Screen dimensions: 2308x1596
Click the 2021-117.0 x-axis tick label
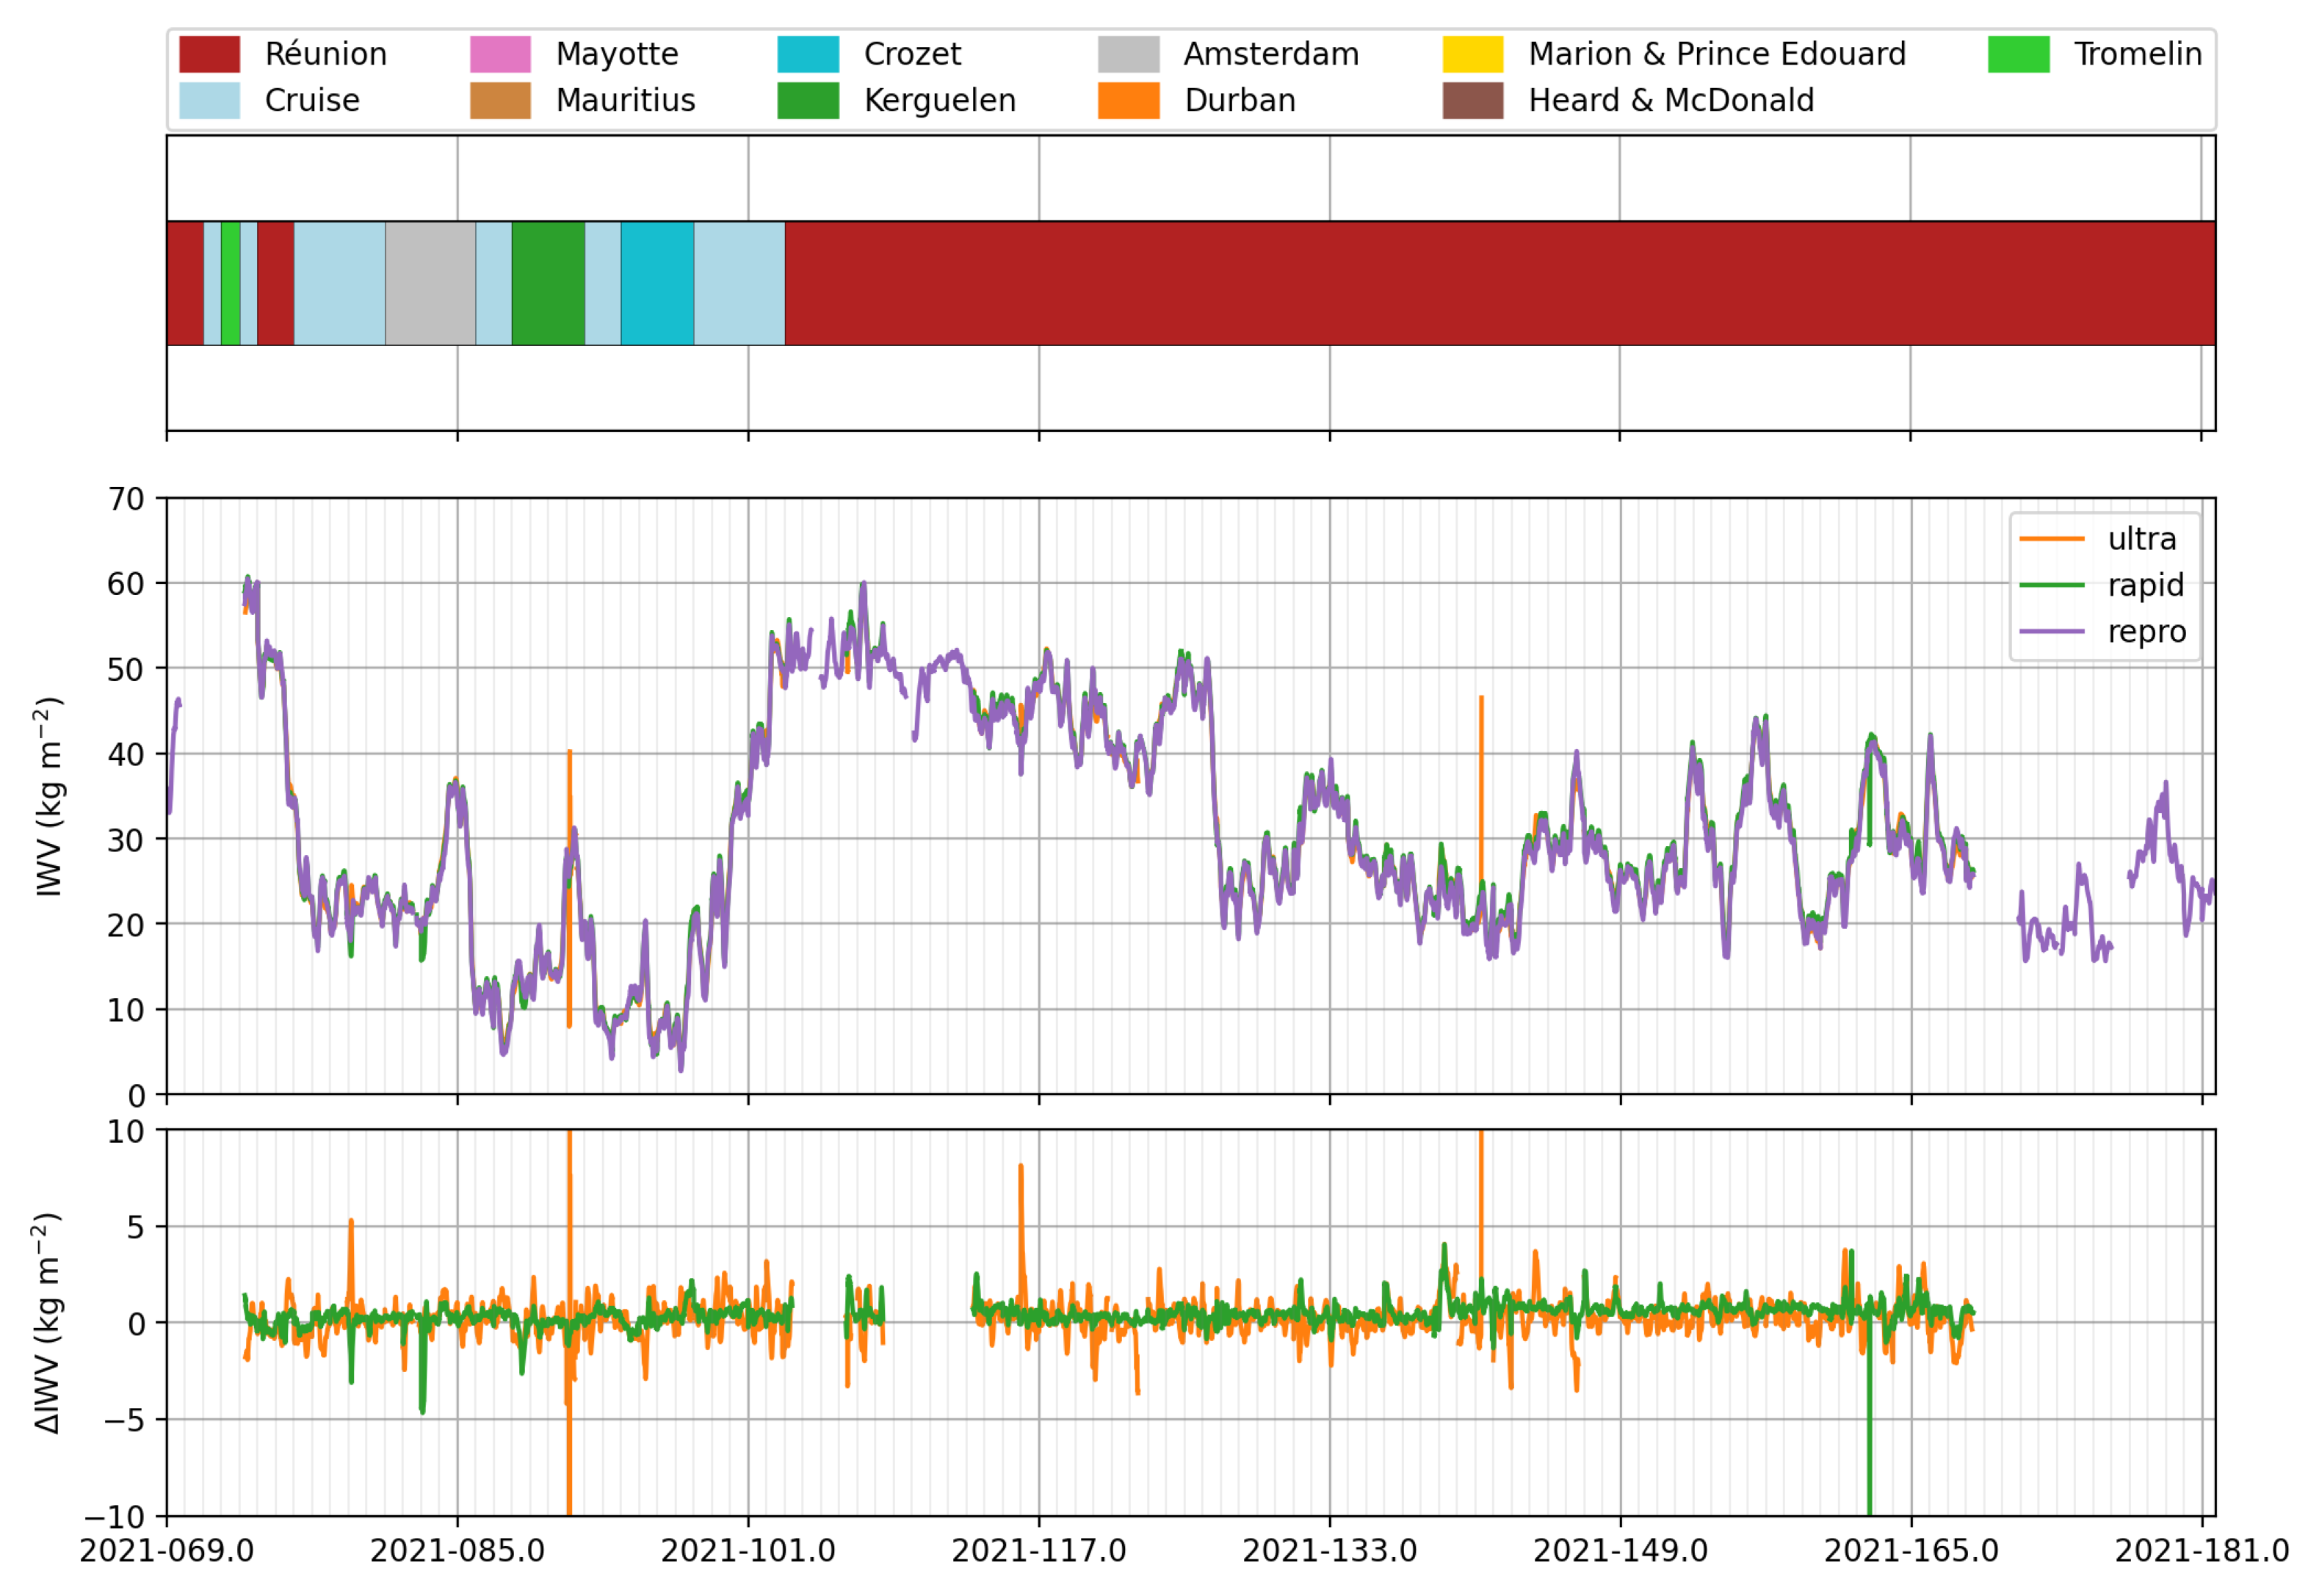tap(1038, 1550)
